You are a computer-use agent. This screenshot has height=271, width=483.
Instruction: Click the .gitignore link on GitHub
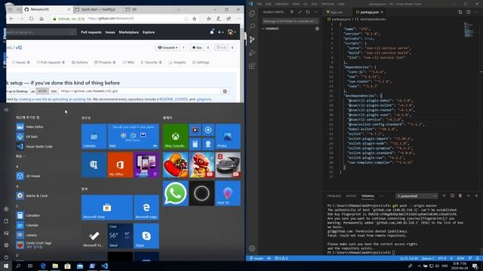(x=204, y=99)
